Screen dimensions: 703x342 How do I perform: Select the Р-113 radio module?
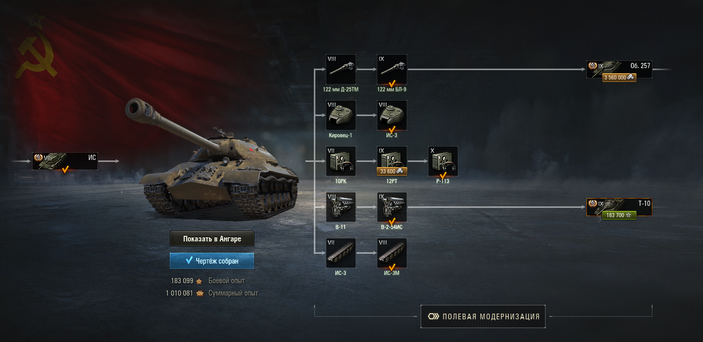(443, 161)
